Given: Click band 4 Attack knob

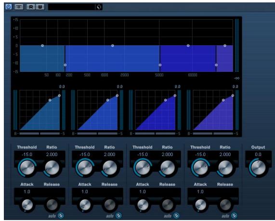Looking at the screenshot, I should coord(201,205).
